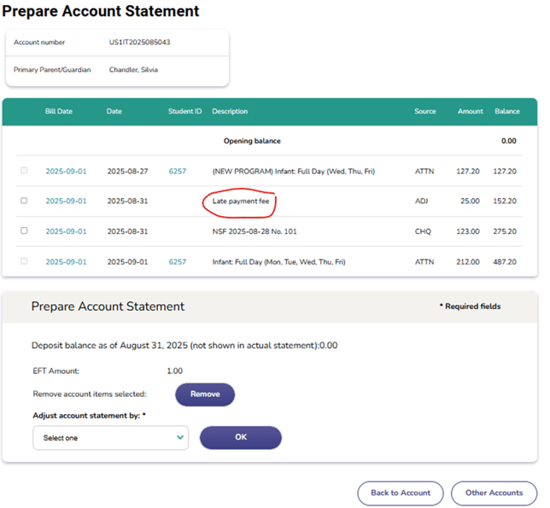The height and width of the screenshot is (508, 550).
Task: Open Student ID 6257 in the 212.00 amount row
Action: coord(177,262)
